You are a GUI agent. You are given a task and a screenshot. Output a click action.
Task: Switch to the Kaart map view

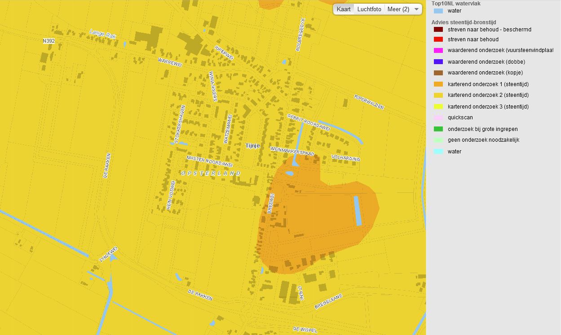point(344,9)
